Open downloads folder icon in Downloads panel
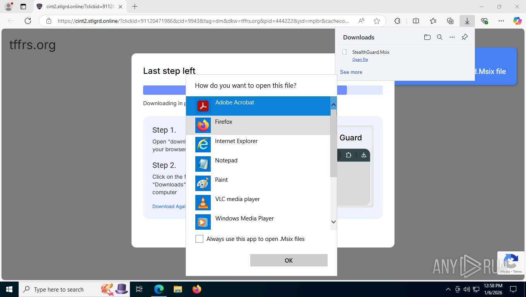The height and width of the screenshot is (297, 526). (x=427, y=37)
